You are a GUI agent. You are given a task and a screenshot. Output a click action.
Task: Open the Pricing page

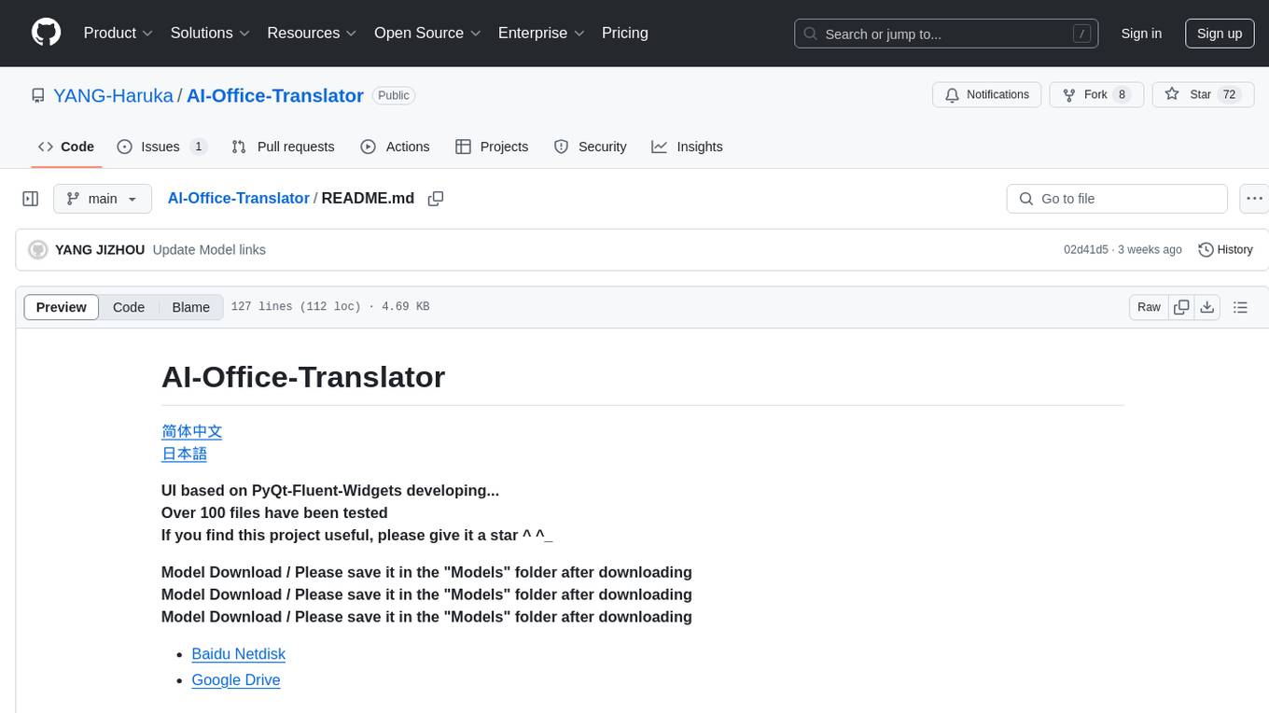[625, 33]
